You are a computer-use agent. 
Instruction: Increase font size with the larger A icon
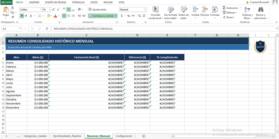point(54,10)
